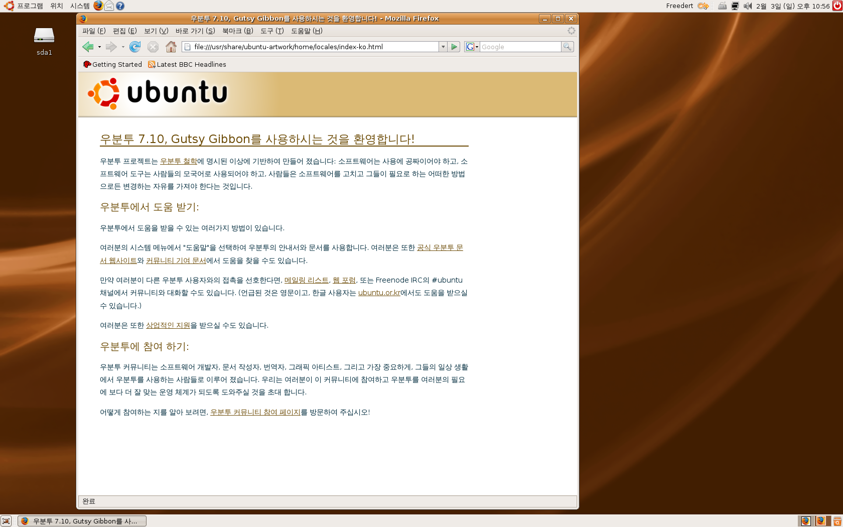Click the 우분투에 참여 하기 heading
843x527 pixels.
tap(145, 346)
